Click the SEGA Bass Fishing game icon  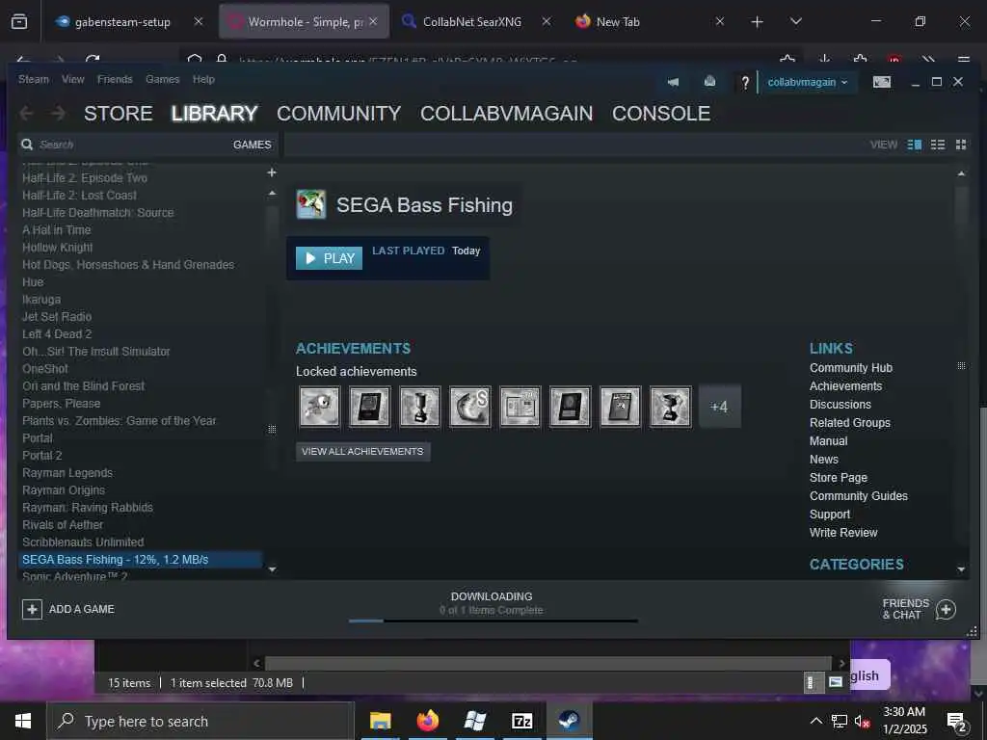pos(311,204)
